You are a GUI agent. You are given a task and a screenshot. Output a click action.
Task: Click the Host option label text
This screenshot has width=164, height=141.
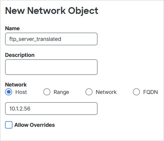tap(21, 92)
